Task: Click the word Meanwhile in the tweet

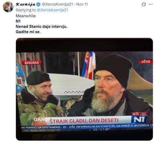Action: (x=26, y=16)
